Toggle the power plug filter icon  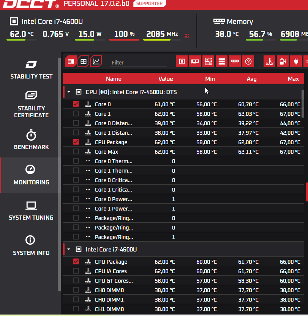point(296,61)
